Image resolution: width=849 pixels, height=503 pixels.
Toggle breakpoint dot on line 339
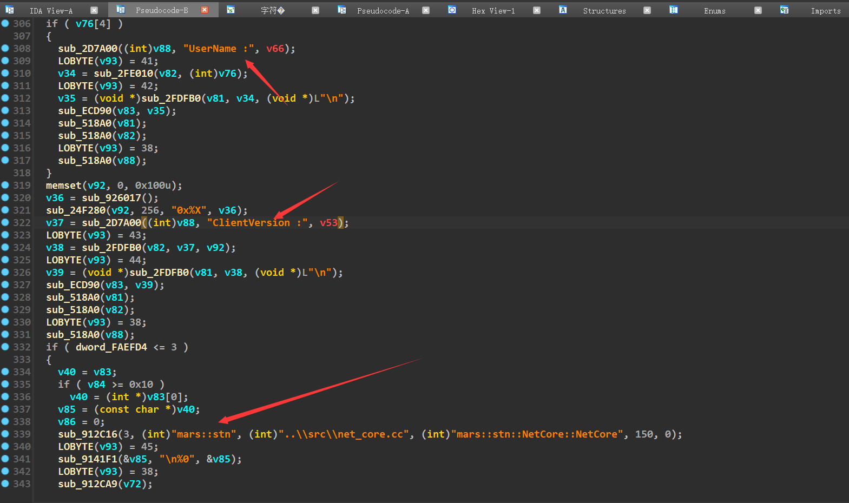[5, 434]
